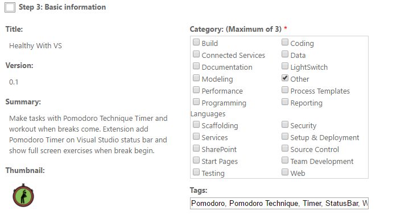Image resolution: width=413 pixels, height=215 pixels.
Task: Click the Healthy With VS thumbnail icon
Action: (23, 195)
